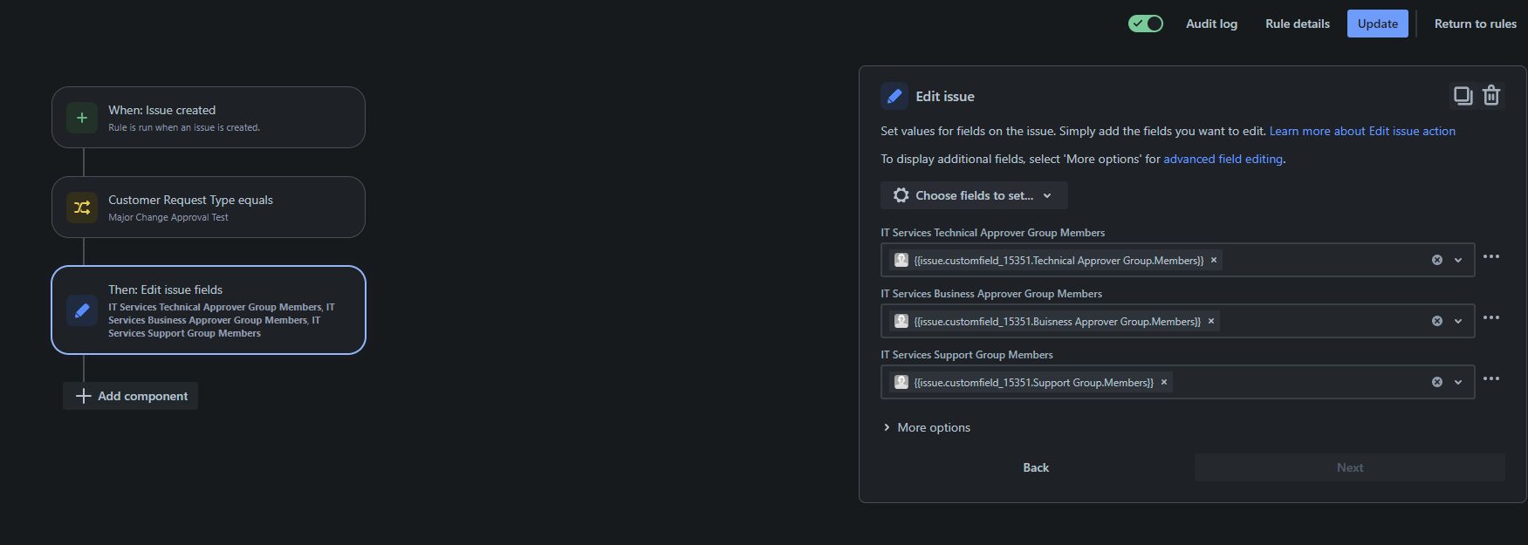Click the pencil icon in Edit issue fields step
This screenshot has height=545, width=1528.
pos(82,310)
